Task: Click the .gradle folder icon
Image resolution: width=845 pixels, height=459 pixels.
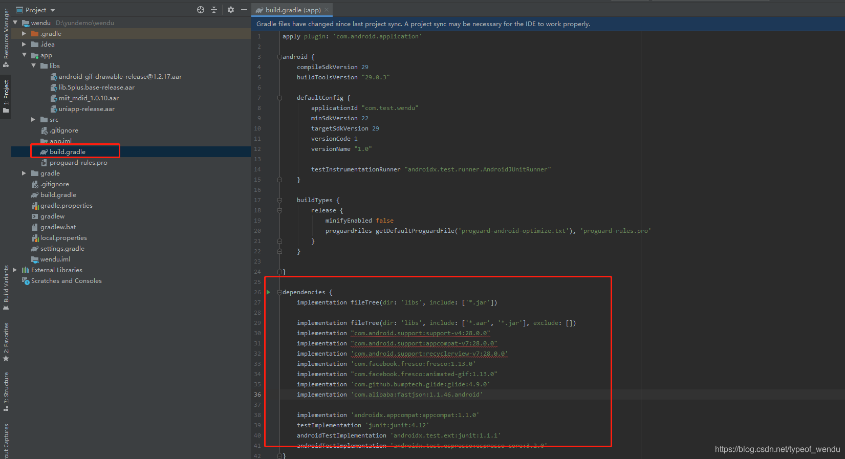Action: (x=35, y=33)
